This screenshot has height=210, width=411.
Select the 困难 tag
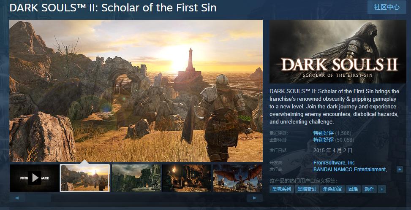coord(353,189)
